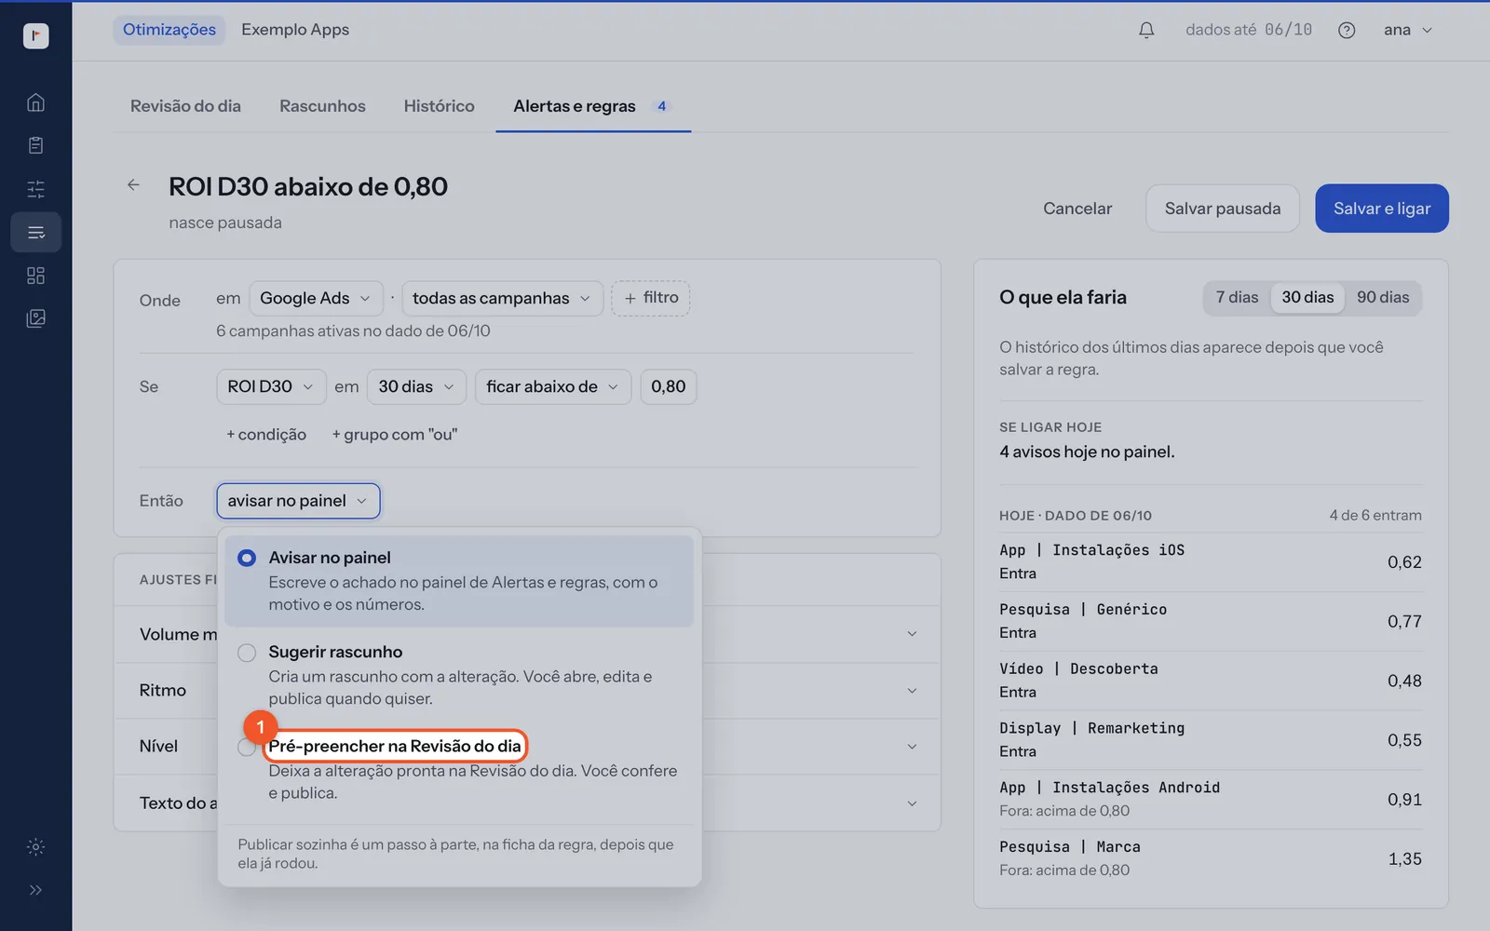Add a filter with + filtro
Viewport: 1490px width, 931px height.
click(651, 298)
